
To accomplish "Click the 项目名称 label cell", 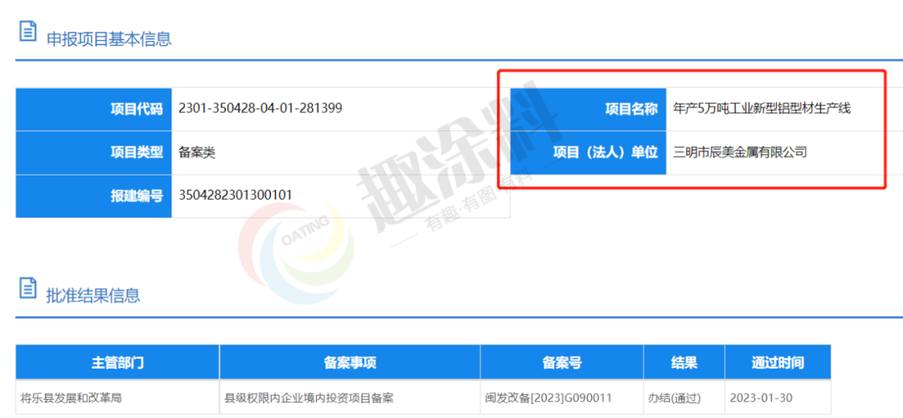I will pyautogui.click(x=589, y=110).
